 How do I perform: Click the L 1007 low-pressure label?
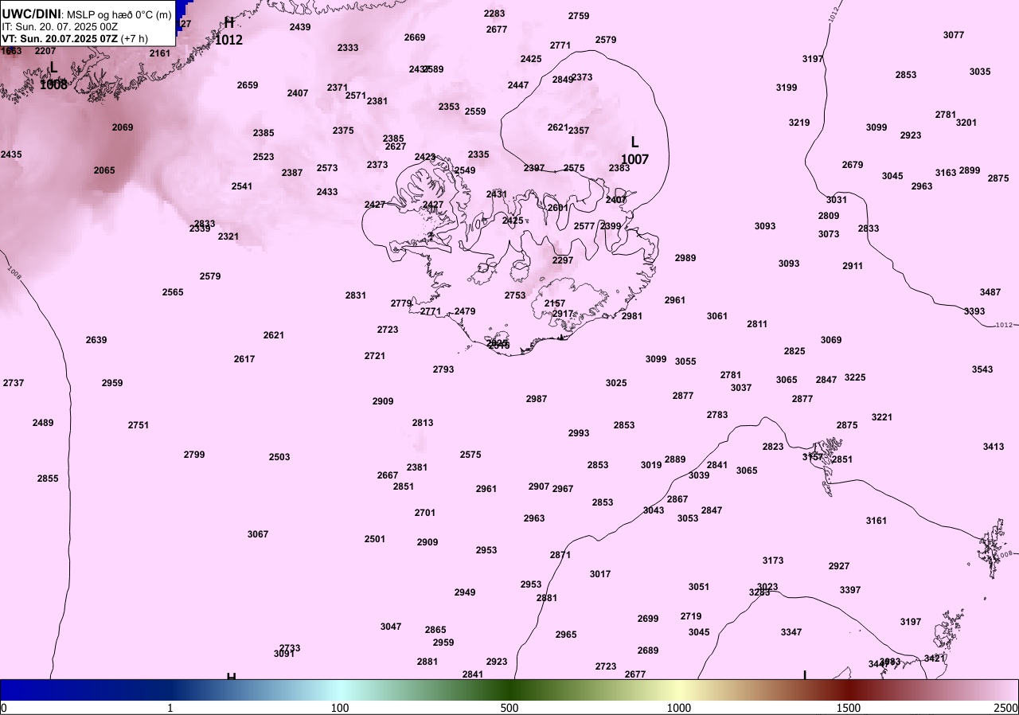pos(634,150)
